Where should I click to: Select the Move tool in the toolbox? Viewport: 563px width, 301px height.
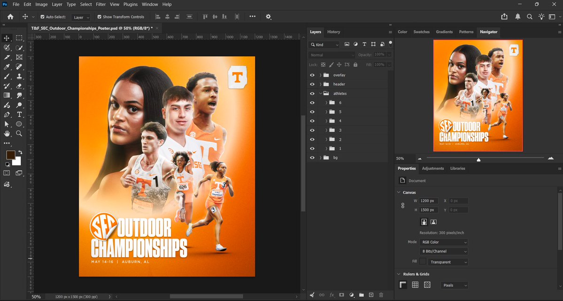tap(7, 38)
